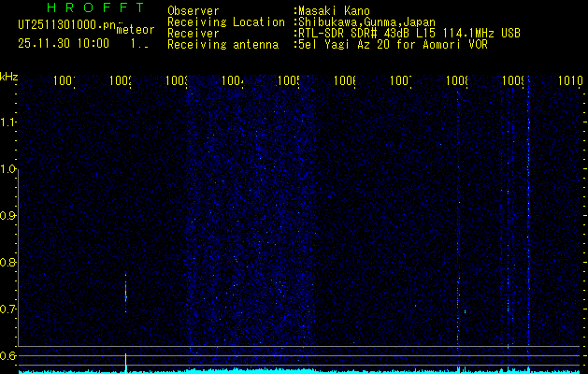Click the timestamp 25.11.30 10:00
Screen dimensions: 588x374
tap(64, 43)
